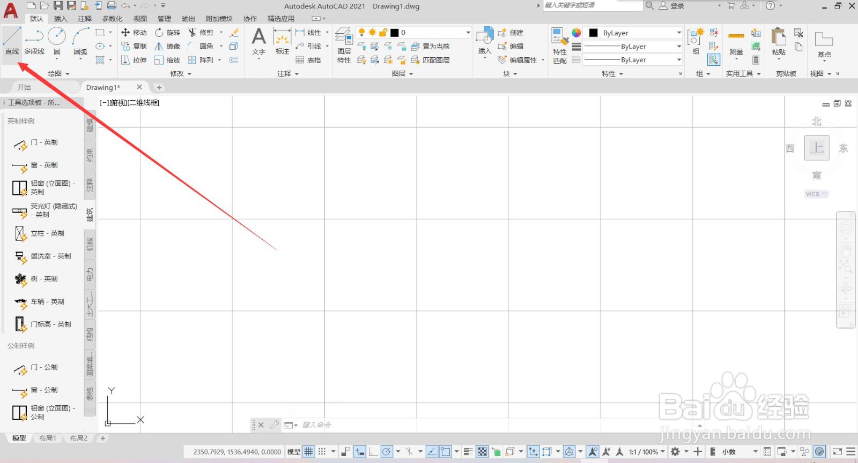The height and width of the screenshot is (463, 858).
Task: Open the lineweight ByLayer dropdown
Action: [633, 47]
